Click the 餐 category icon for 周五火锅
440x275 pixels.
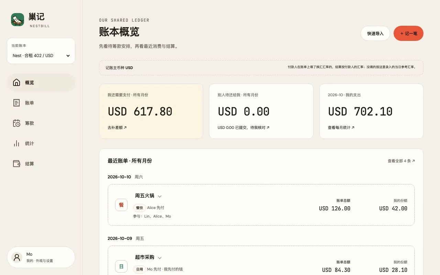click(121, 205)
